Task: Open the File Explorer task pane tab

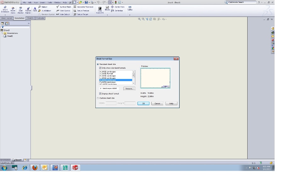Action: pos(273,36)
